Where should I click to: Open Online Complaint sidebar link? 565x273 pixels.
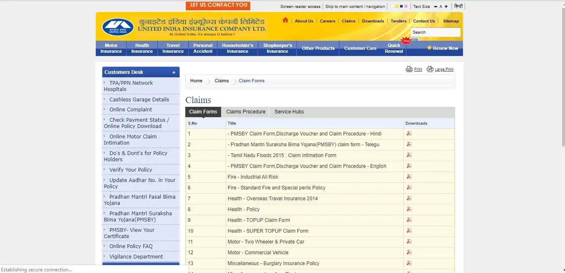click(131, 110)
